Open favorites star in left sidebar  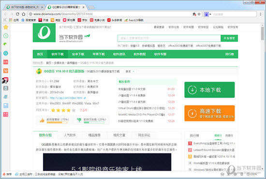[x=6, y=27]
